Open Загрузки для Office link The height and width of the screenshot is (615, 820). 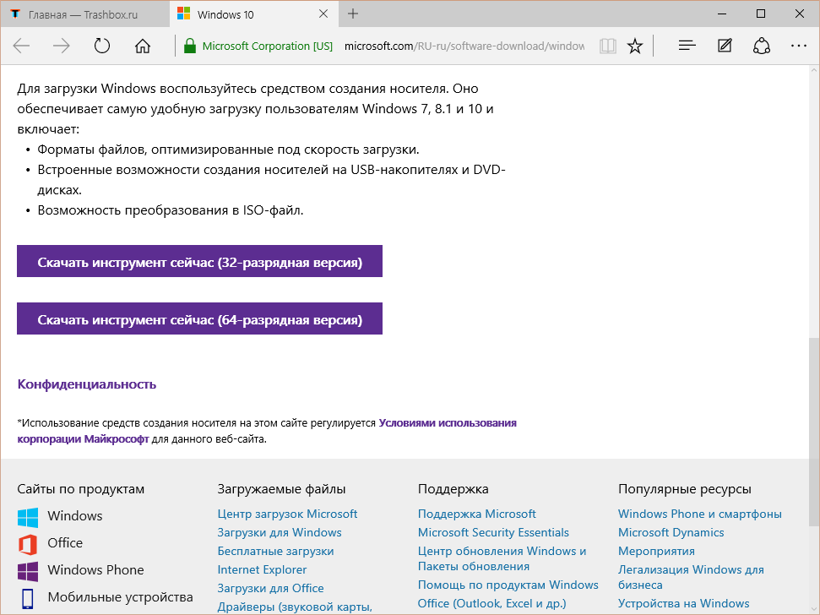270,588
